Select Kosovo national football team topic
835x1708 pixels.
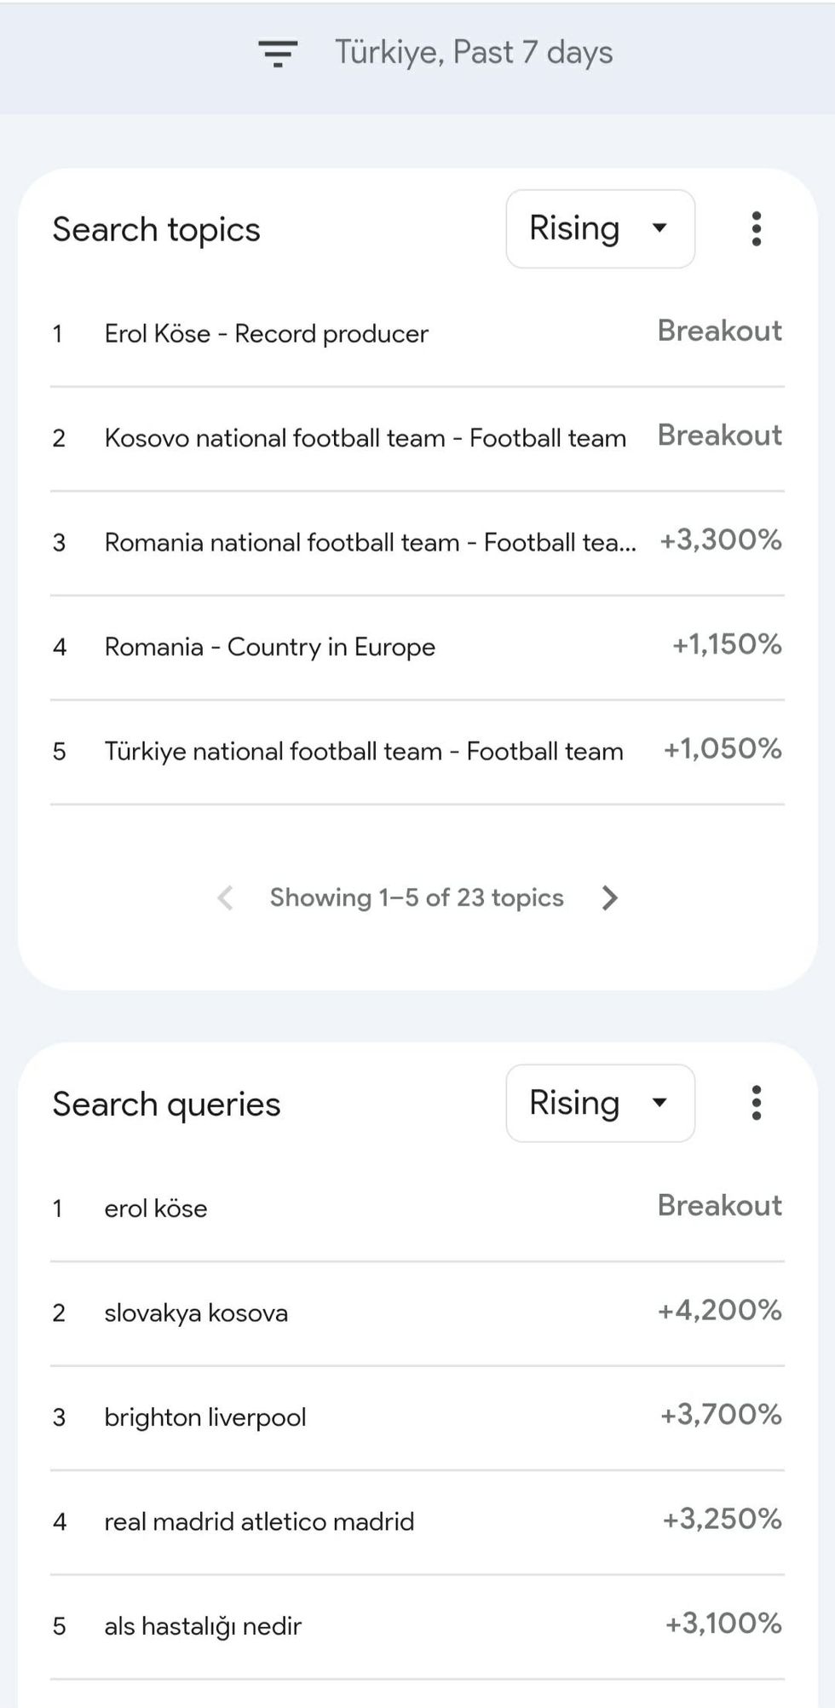365,438
